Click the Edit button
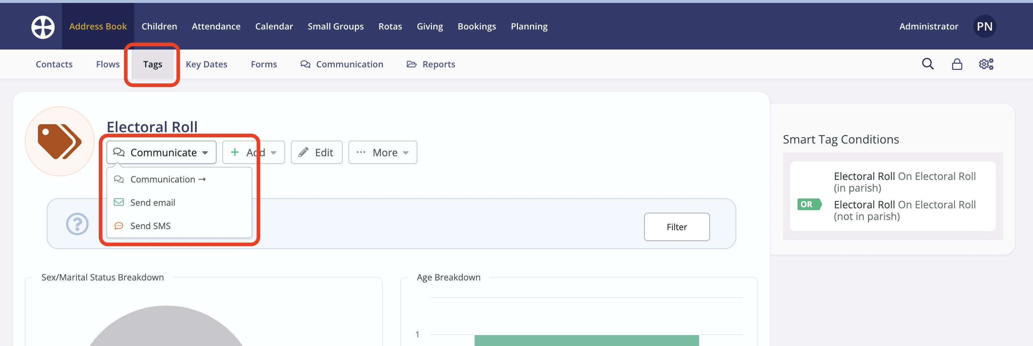This screenshot has height=346, width=1033. click(316, 153)
